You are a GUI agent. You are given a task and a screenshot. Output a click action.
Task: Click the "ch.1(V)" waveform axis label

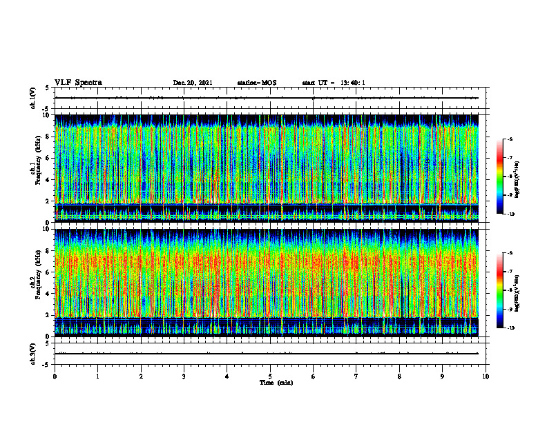tap(33, 98)
